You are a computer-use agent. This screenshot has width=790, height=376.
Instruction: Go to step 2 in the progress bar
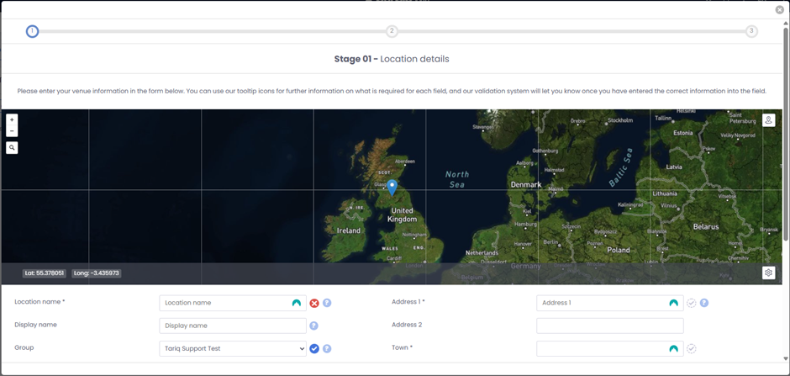click(x=392, y=31)
